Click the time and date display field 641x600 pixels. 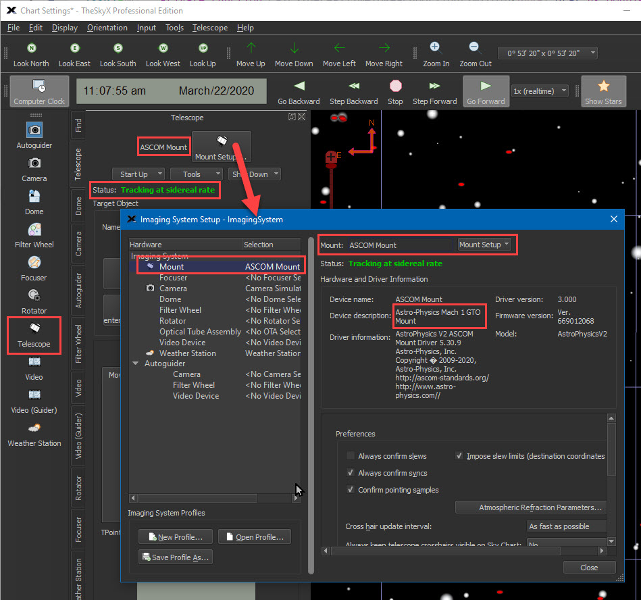click(172, 91)
